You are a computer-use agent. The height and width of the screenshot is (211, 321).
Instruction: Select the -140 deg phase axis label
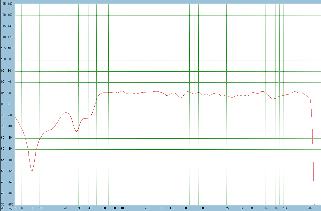10,182
